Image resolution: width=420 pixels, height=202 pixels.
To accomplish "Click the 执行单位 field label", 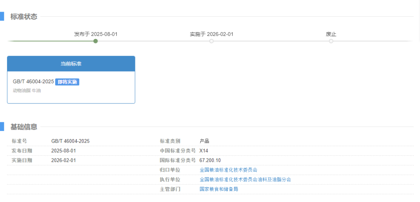I will [170, 179].
